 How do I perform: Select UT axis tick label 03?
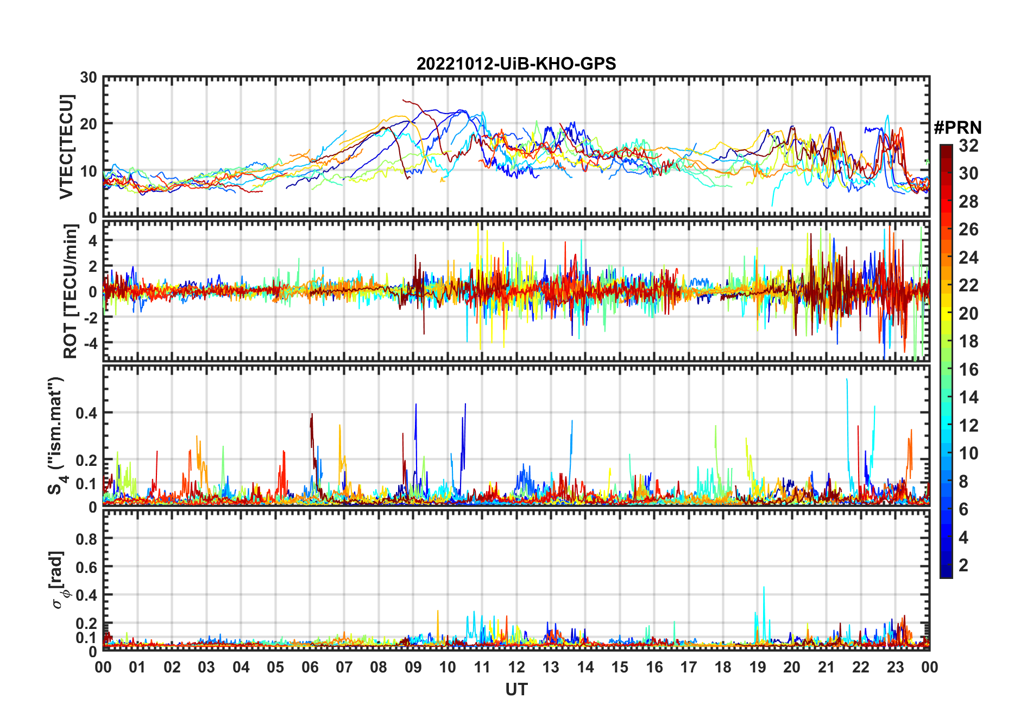tap(206, 667)
